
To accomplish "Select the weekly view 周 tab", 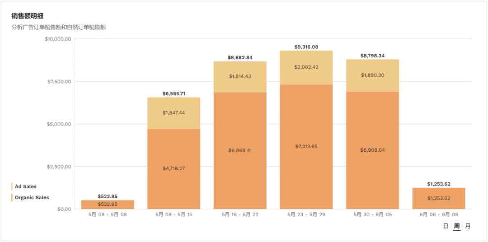I will pyautogui.click(x=456, y=226).
